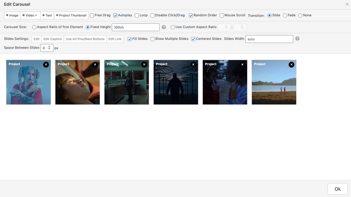Click Use Alt Prev/Next Buttons

[x=85, y=39]
